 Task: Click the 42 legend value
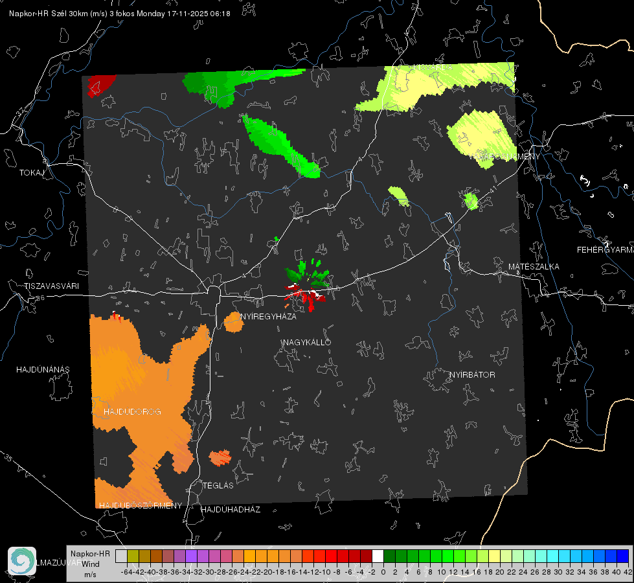click(x=628, y=572)
